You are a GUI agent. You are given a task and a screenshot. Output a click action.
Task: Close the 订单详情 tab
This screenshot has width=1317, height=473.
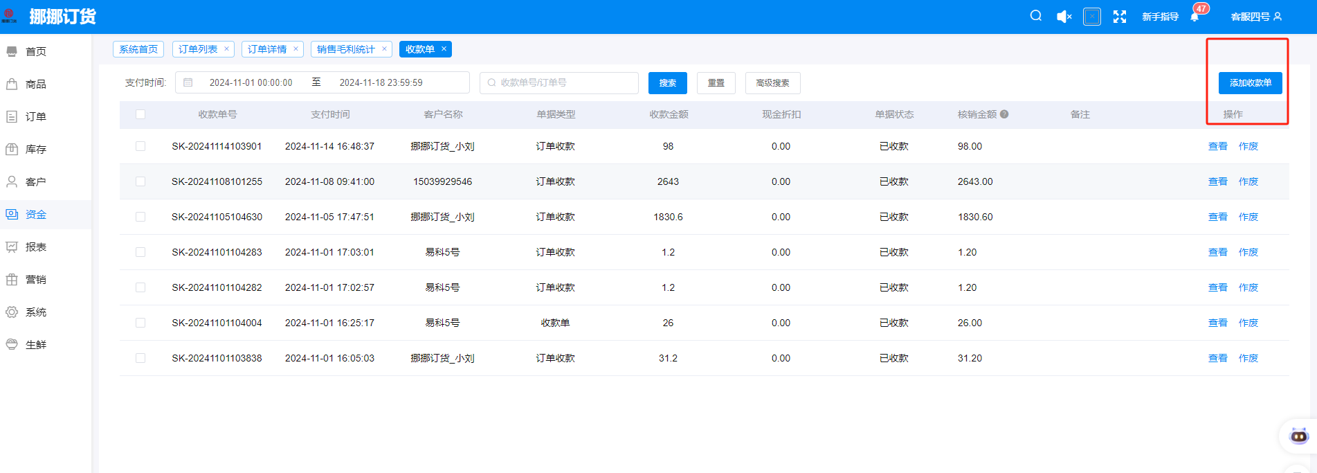pyautogui.click(x=296, y=48)
